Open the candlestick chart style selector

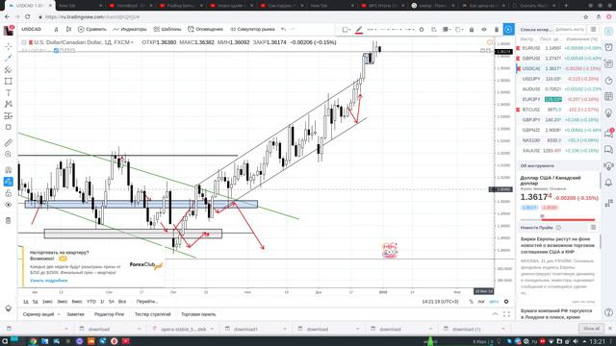pos(68,30)
